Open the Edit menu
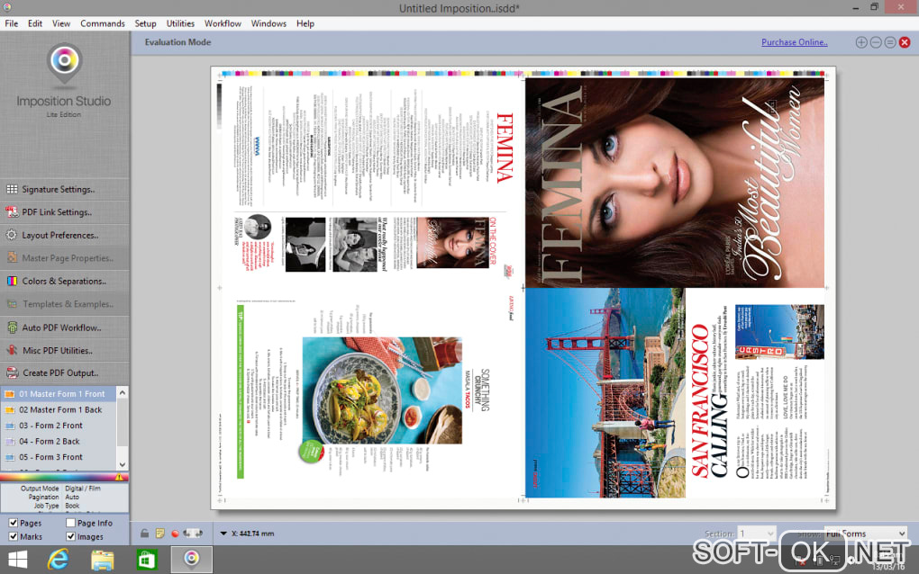The height and width of the screenshot is (574, 919). point(35,23)
